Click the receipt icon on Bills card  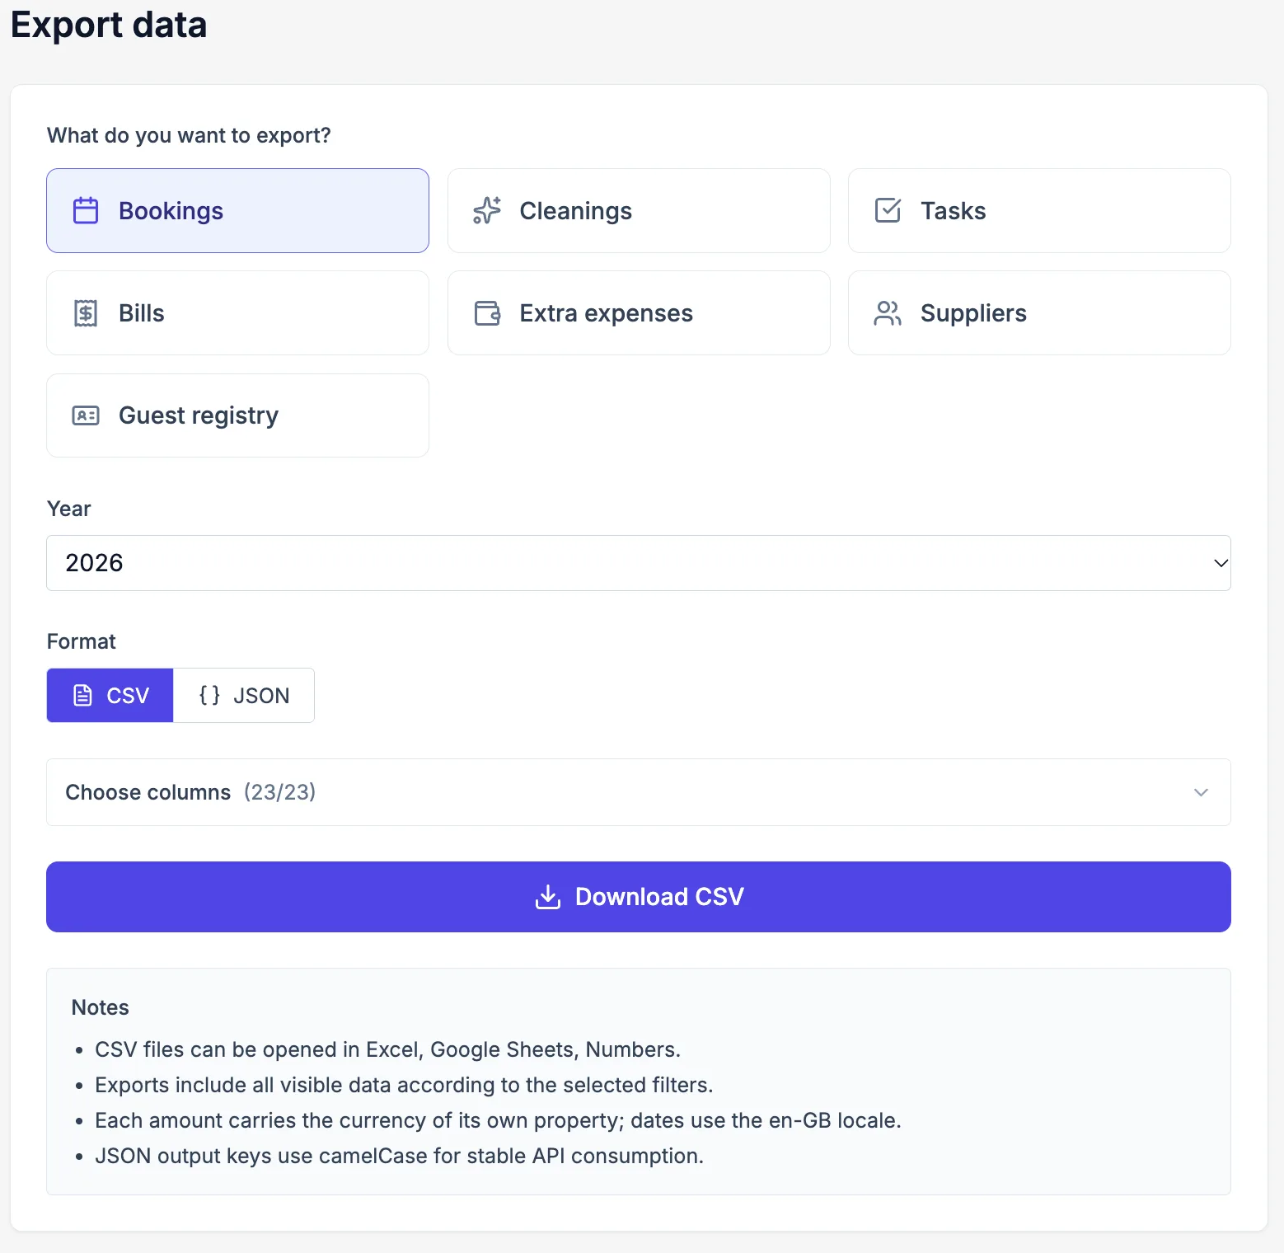[86, 313]
